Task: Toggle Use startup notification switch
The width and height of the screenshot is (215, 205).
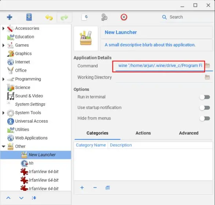Action: [x=205, y=108]
